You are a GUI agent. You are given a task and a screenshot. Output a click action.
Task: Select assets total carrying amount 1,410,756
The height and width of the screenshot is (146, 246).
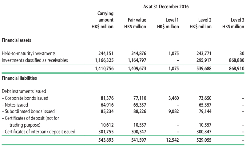coord(104,69)
